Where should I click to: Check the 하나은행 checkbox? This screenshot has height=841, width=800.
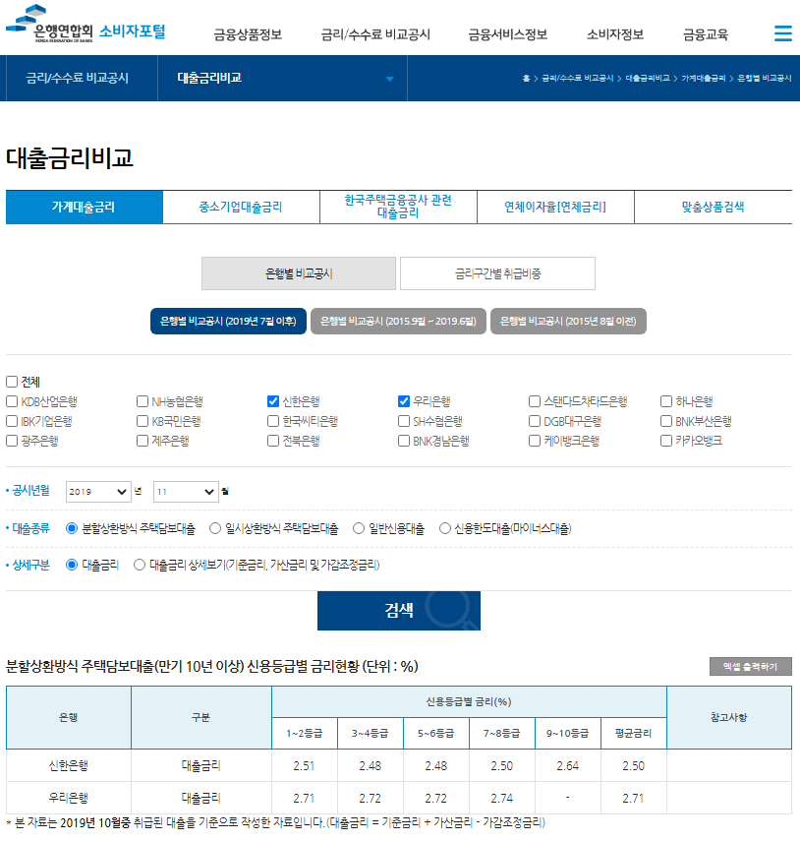pos(666,401)
